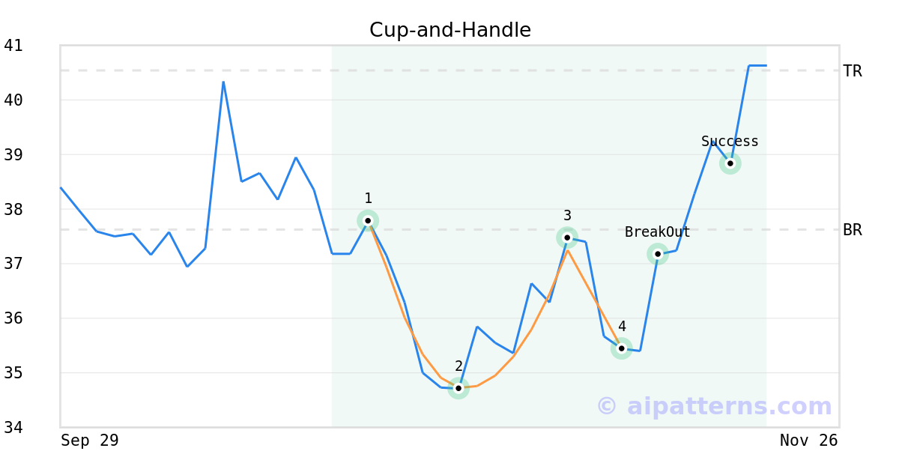Click the 36 price axis label
The image size is (899, 472).
point(13,318)
